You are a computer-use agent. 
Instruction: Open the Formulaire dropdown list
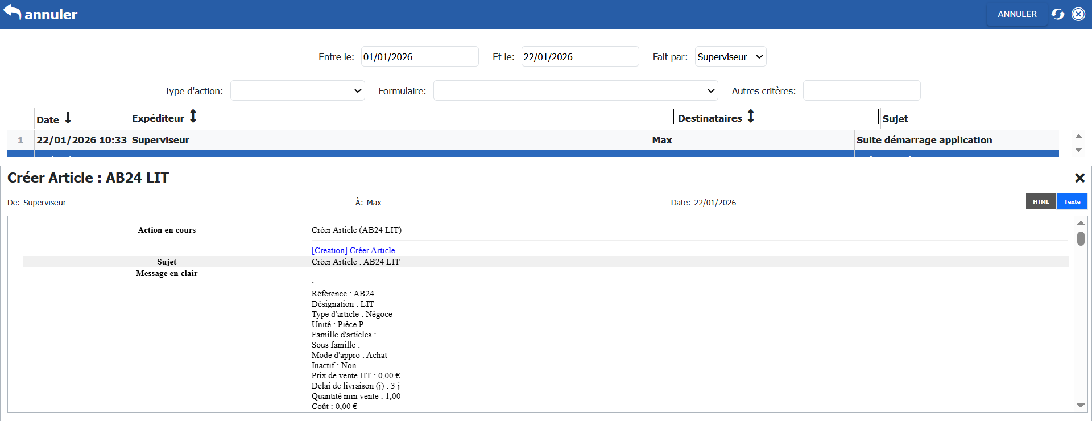575,91
